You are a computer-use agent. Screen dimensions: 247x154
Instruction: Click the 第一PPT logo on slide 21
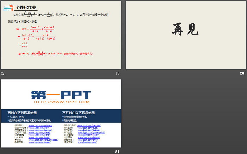click(x=61, y=94)
